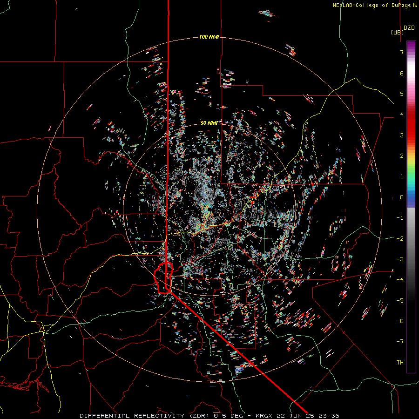The height and width of the screenshot is (419, 419).
Task: Click the [dB] unit label
Action: 397,32
